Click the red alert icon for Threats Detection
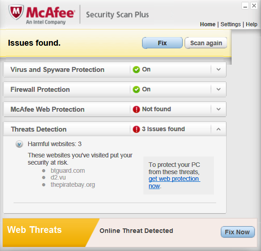This screenshot has height=251, width=261. pyautogui.click(x=136, y=129)
